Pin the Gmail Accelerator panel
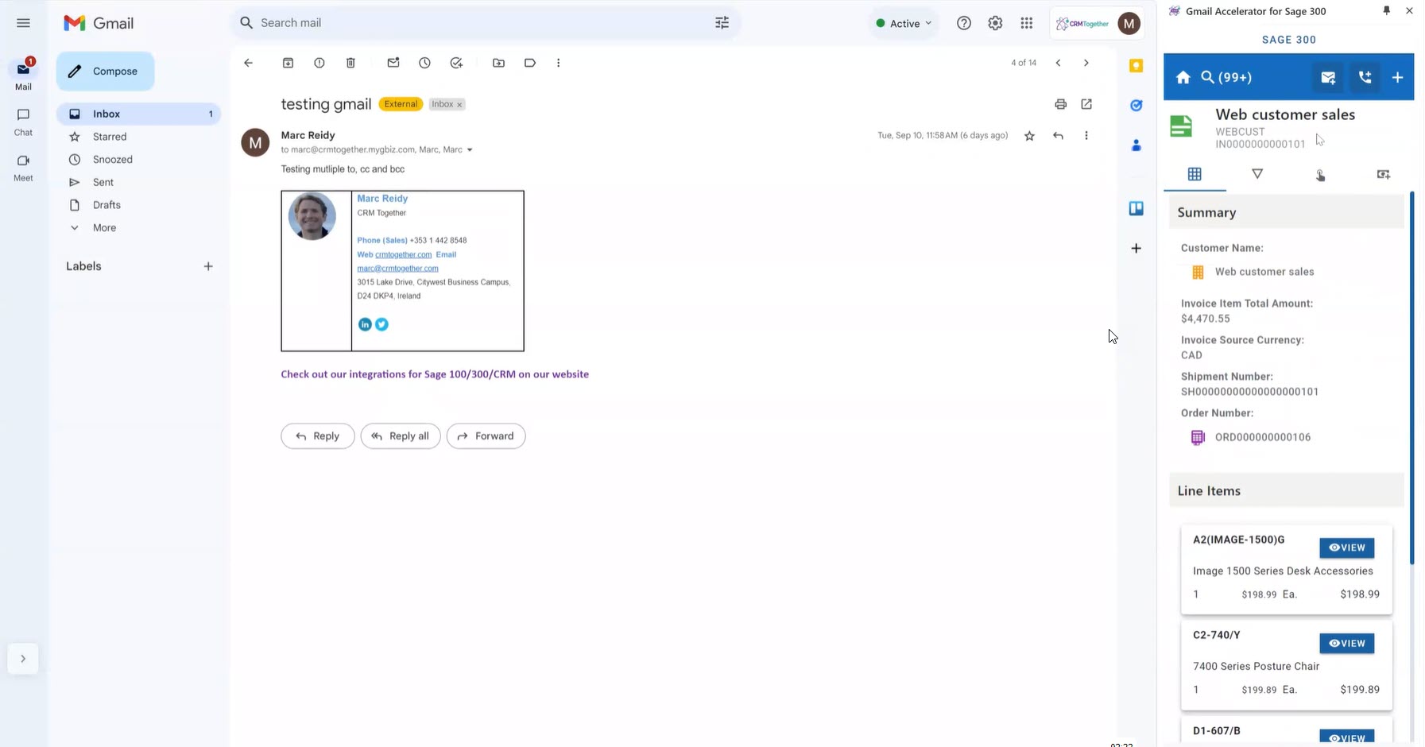Viewport: 1425px width, 747px height. click(1387, 11)
